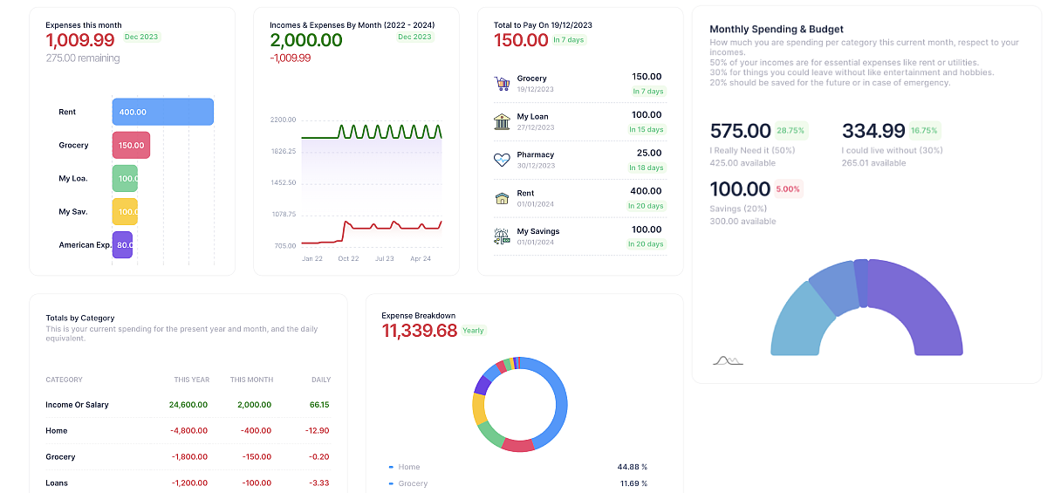Screen dimensions: 1047x493
Task: Click the small mountain chart icon in budget card
Action: 728,359
